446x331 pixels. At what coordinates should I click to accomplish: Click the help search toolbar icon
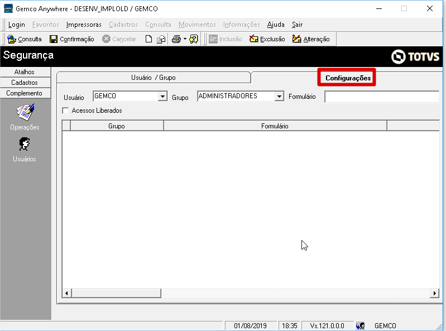click(x=194, y=39)
